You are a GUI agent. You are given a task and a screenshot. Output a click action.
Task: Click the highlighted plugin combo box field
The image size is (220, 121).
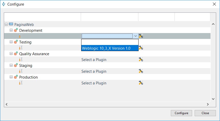coord(107,36)
